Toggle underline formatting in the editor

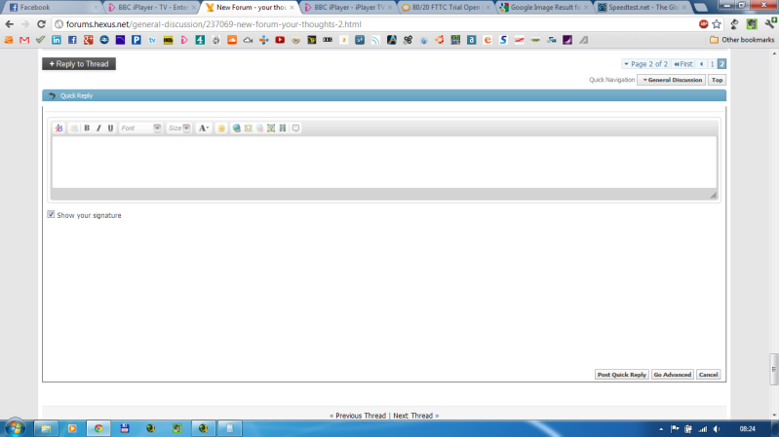tap(110, 128)
